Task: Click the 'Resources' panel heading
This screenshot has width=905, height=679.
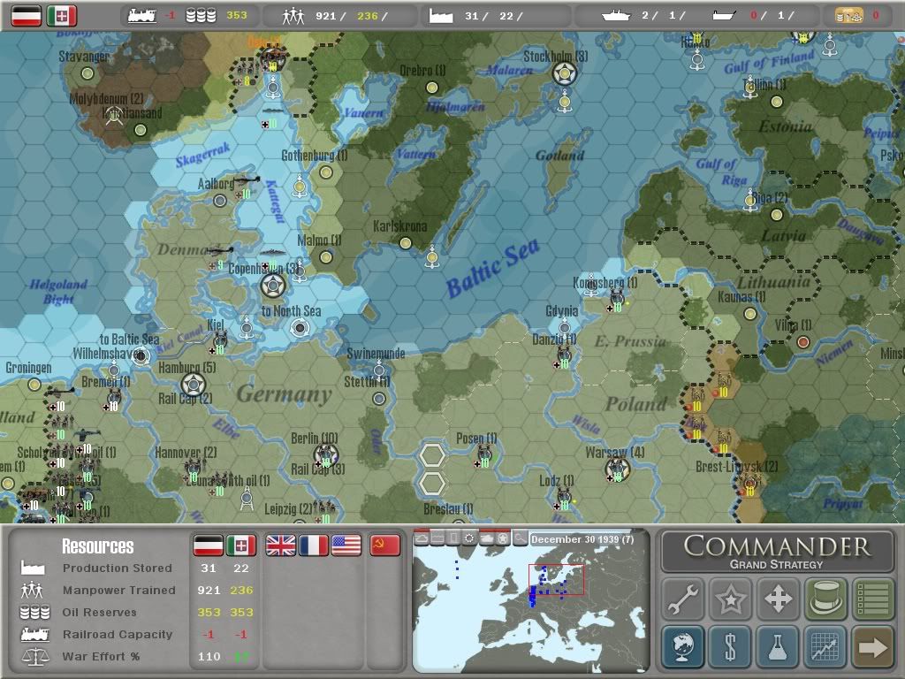Action: [97, 546]
